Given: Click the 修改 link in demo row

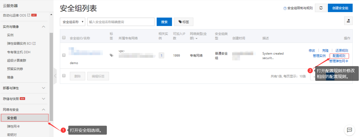Looking at the screenshot, I should [x=312, y=50].
